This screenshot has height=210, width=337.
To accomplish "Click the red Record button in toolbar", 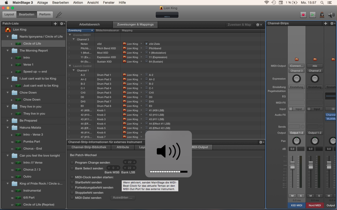I will pyautogui.click(x=303, y=15).
